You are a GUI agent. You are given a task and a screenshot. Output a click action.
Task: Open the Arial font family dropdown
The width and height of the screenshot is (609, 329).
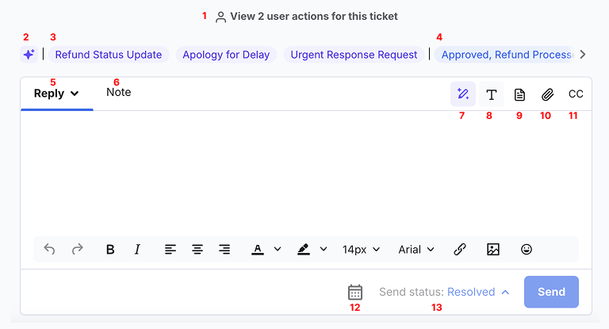[416, 250]
